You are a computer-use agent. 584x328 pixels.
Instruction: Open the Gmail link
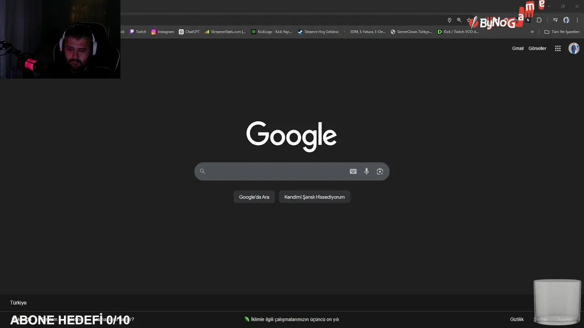[518, 48]
